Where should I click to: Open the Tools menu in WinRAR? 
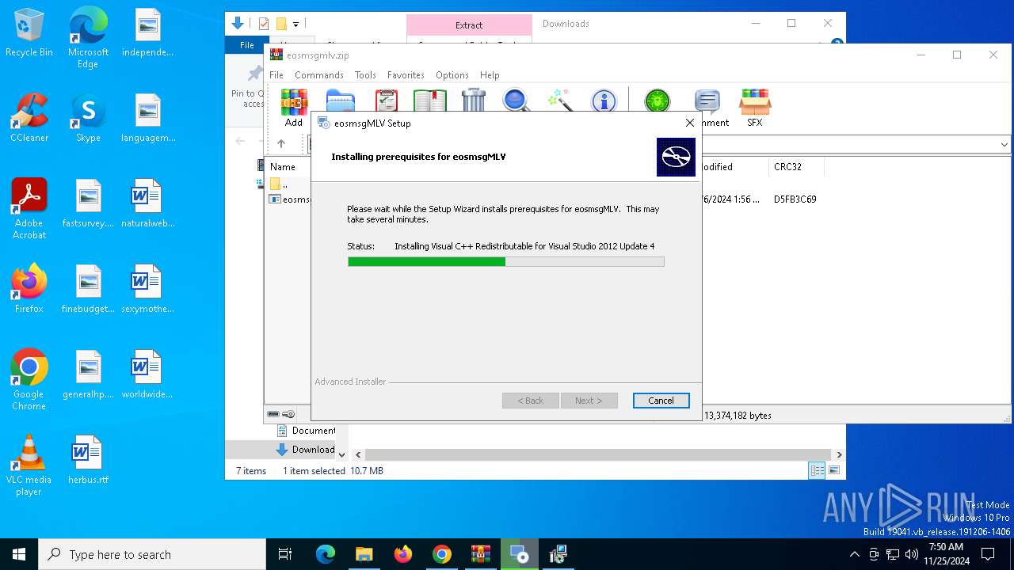click(x=365, y=75)
